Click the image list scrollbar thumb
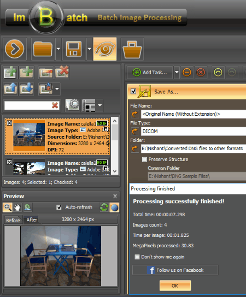The image size is (246, 297). pyautogui.click(x=115, y=132)
